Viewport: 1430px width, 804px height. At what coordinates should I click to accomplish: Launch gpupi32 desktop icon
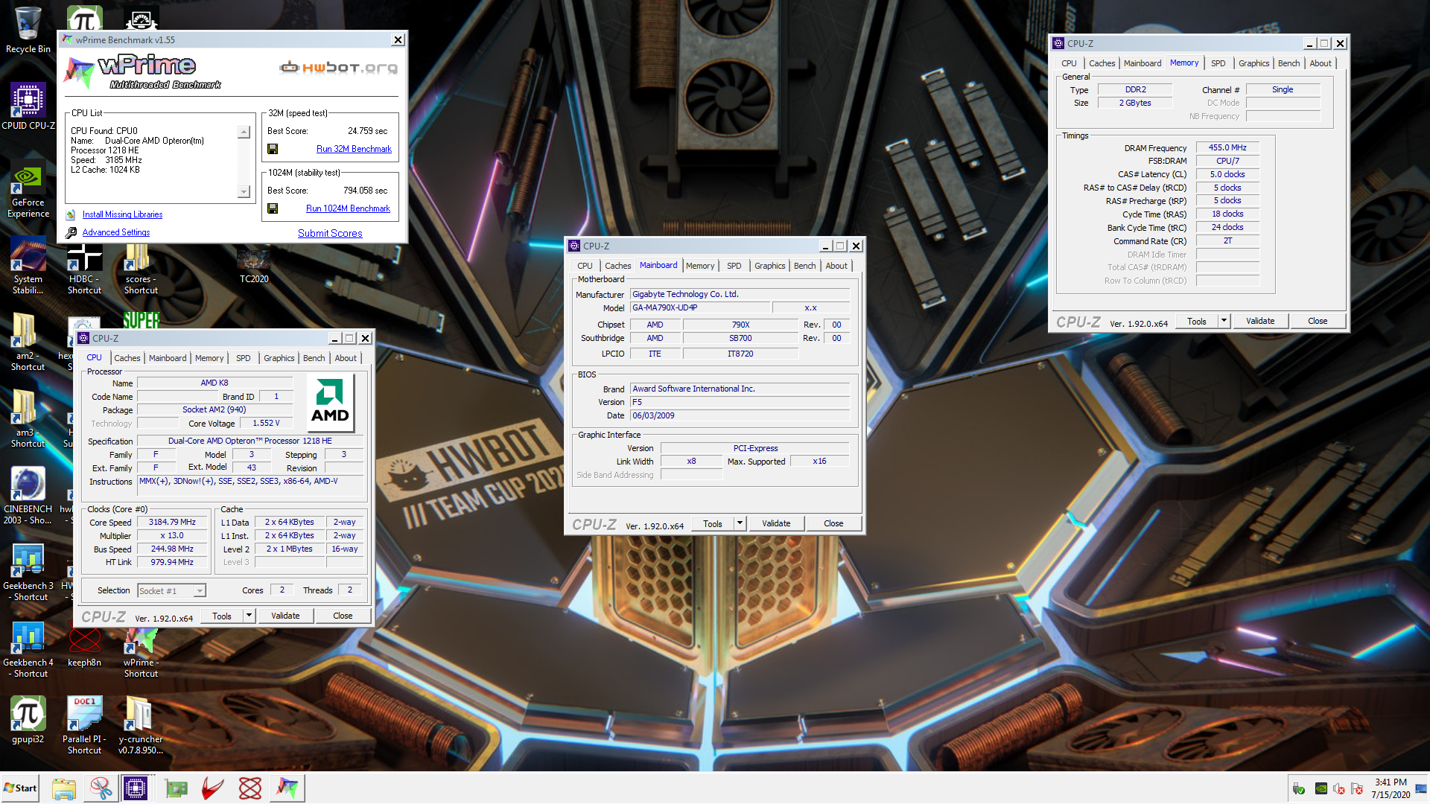coord(28,721)
